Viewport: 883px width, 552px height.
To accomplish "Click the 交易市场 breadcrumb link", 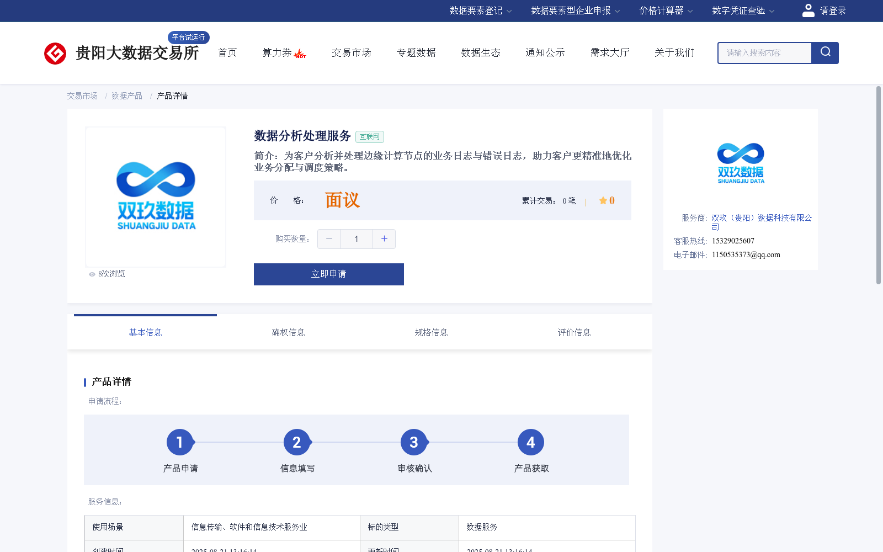I will [82, 96].
